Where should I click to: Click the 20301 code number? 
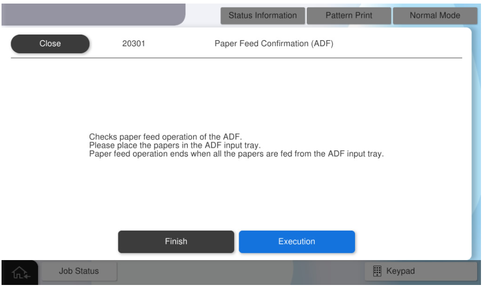(x=134, y=44)
